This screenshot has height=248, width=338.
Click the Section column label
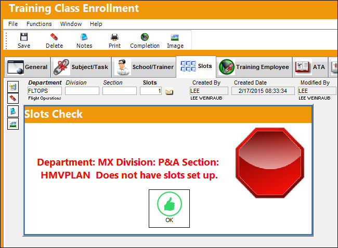pyautogui.click(x=113, y=82)
